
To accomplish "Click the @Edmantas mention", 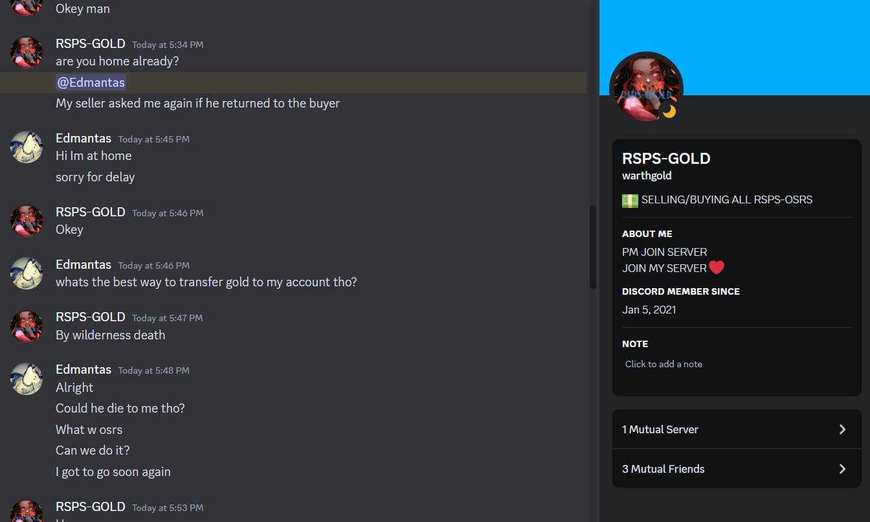I will 91,82.
